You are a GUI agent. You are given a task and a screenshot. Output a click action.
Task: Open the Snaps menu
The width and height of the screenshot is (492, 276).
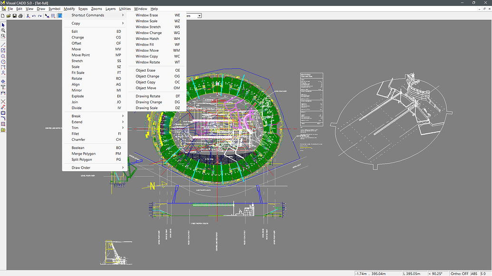(83, 9)
